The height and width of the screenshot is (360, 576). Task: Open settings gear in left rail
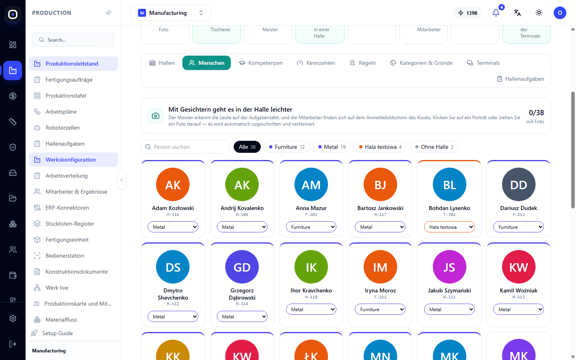pos(13,318)
